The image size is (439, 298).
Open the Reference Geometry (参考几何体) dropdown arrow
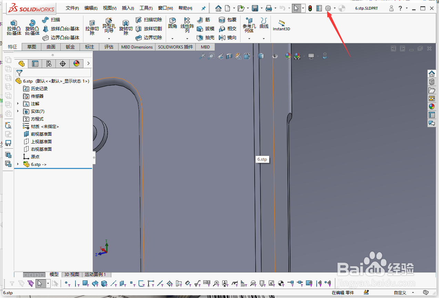[249, 39]
